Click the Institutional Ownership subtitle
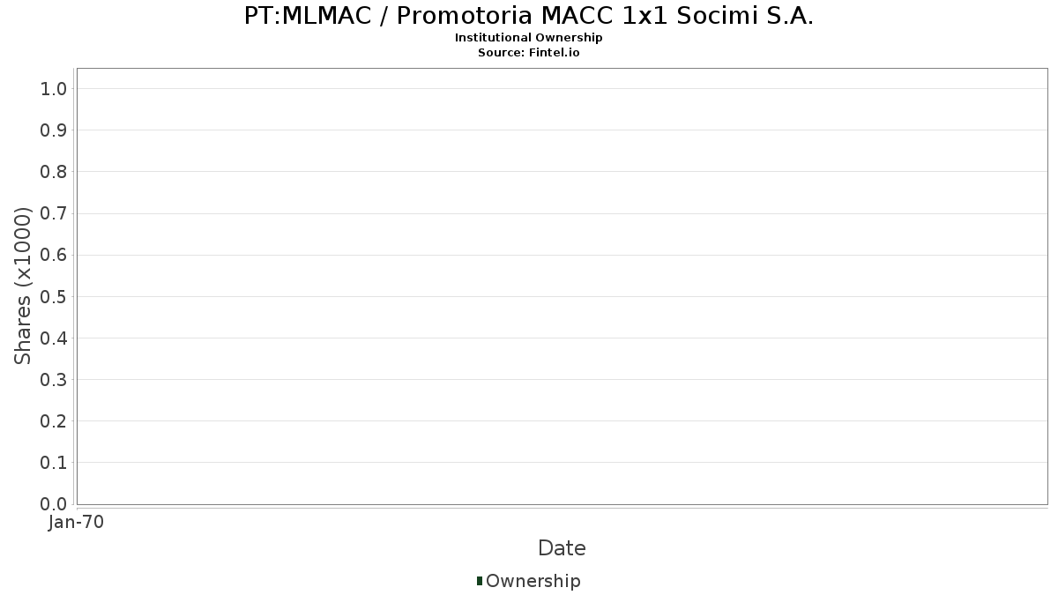1058x595 pixels. click(529, 38)
